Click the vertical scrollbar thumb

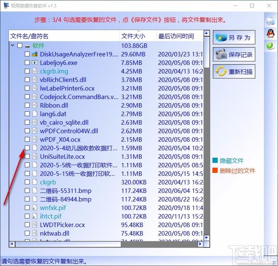207,52
